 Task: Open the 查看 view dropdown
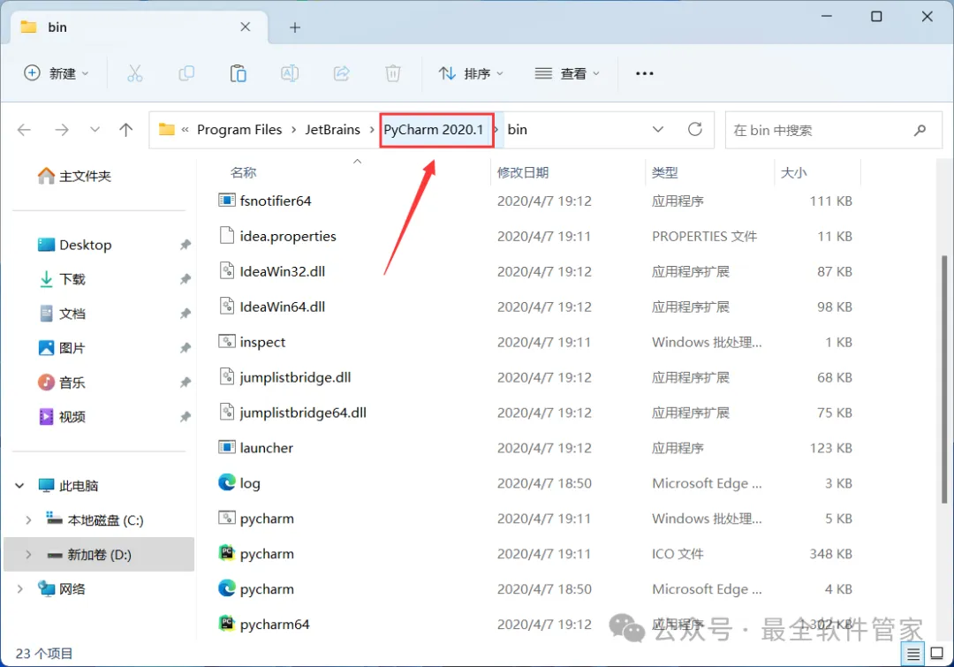(x=567, y=73)
